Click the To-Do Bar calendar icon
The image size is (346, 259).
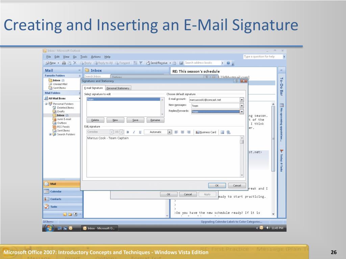(x=282, y=105)
